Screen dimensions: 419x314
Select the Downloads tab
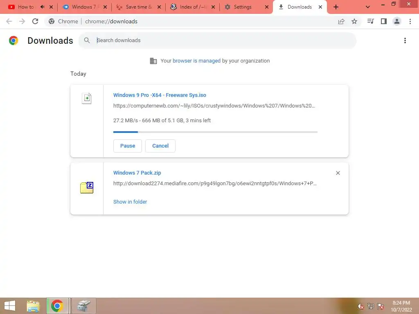299,7
